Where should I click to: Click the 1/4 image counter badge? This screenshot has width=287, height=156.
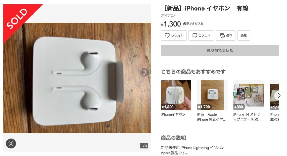tap(144, 146)
